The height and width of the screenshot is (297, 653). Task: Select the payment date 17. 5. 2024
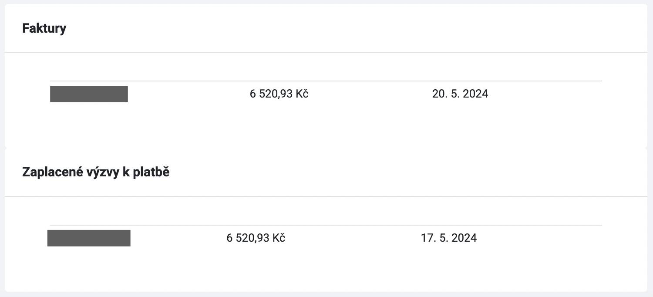[449, 238]
